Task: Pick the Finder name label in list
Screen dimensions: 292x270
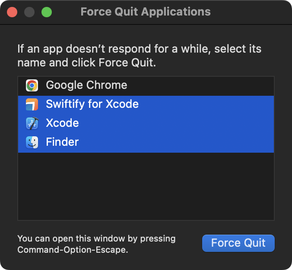Action: [x=62, y=142]
